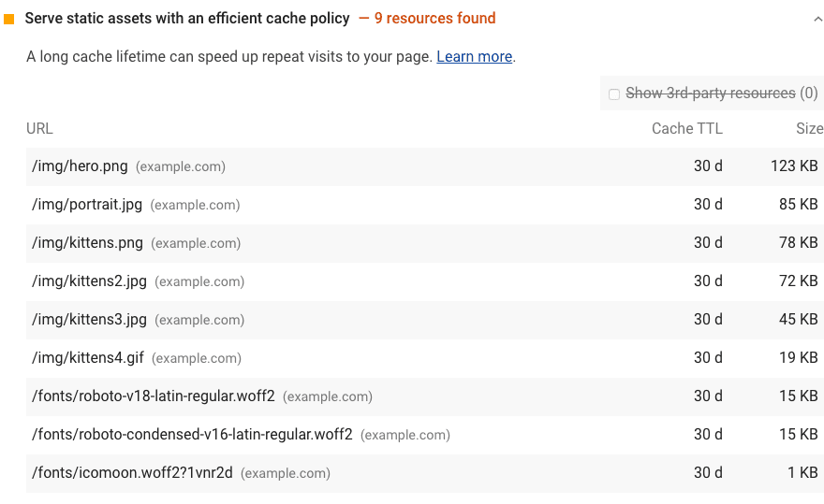Screen dimensions: 824x504
Task: Select the /img/hero.png resource URL
Action: tap(80, 166)
